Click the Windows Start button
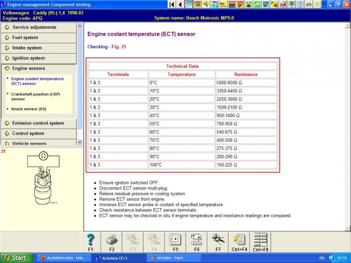Image resolution: width=351 pixels, height=263 pixels. (17, 258)
